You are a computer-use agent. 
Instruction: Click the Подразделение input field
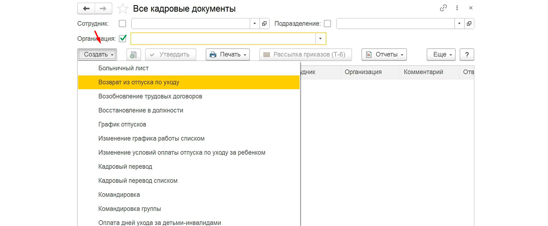pyautogui.click(x=395, y=24)
